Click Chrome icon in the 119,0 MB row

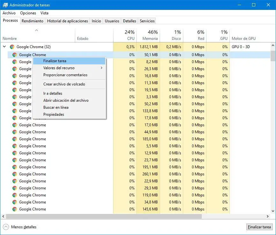tap(15, 195)
